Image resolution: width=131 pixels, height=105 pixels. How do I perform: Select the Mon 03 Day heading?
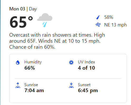coord(23,9)
